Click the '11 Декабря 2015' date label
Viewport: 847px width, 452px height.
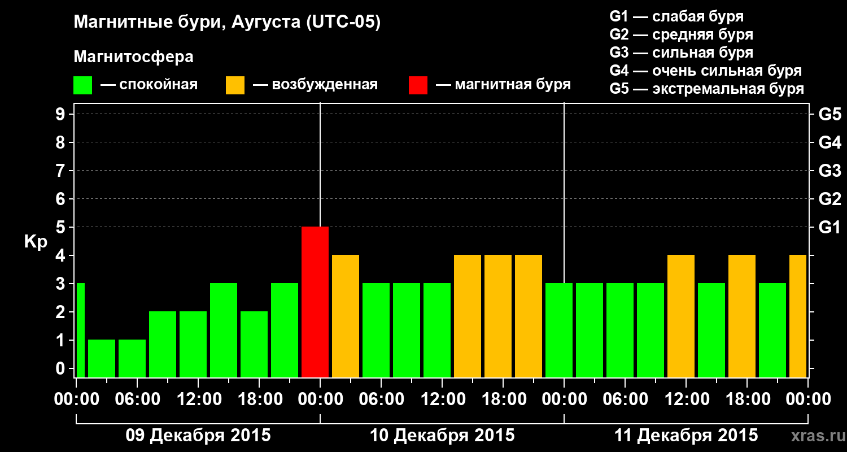(686, 436)
